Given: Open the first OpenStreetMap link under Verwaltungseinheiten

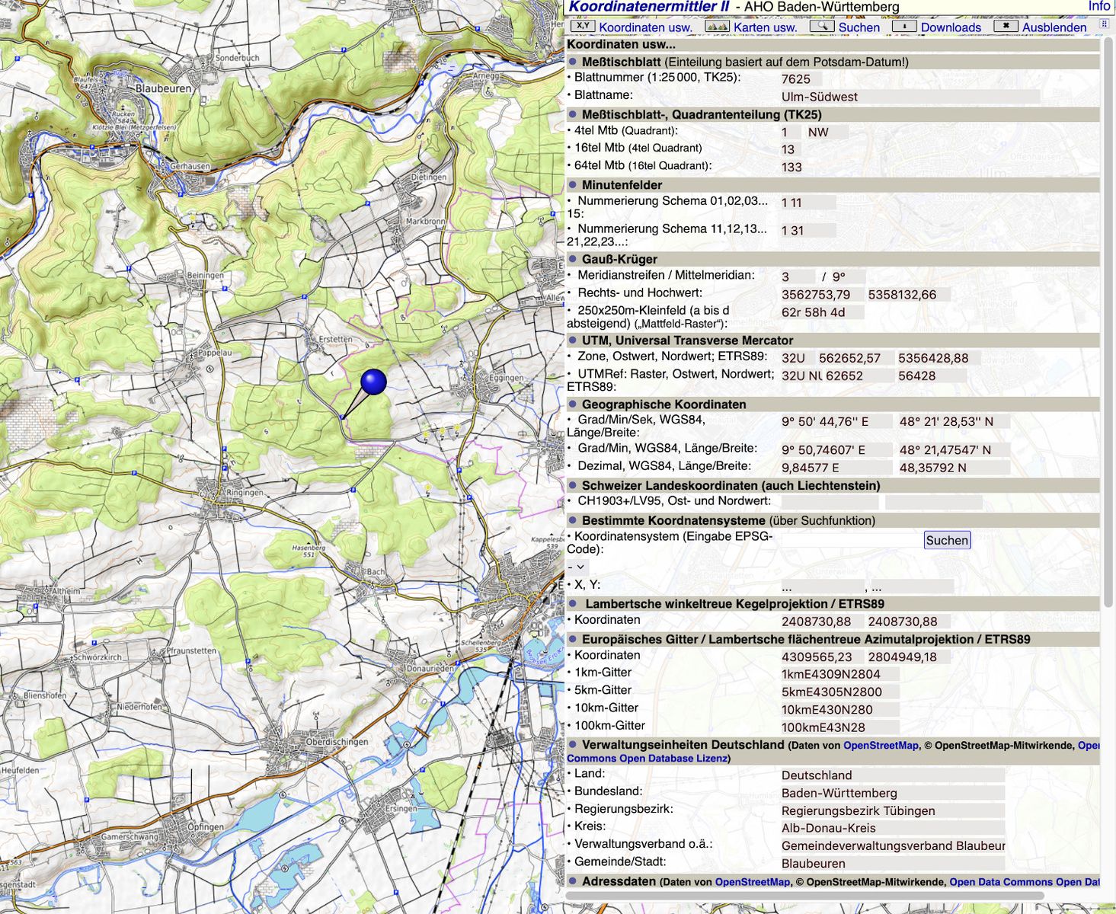Looking at the screenshot, I should coord(881,746).
